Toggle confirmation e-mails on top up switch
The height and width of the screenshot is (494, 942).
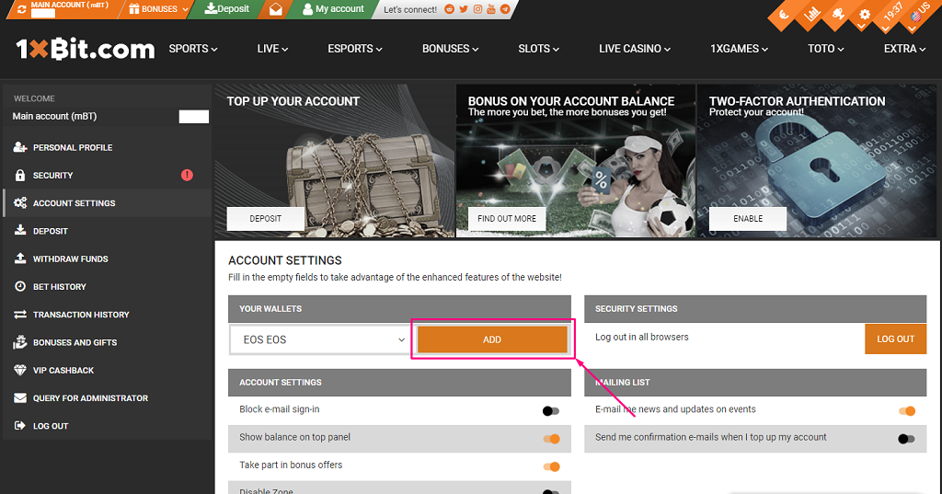(x=906, y=439)
